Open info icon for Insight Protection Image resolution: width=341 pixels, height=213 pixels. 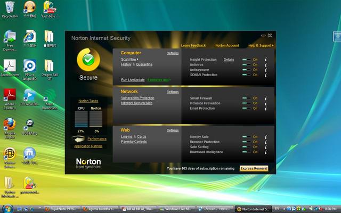265,60
